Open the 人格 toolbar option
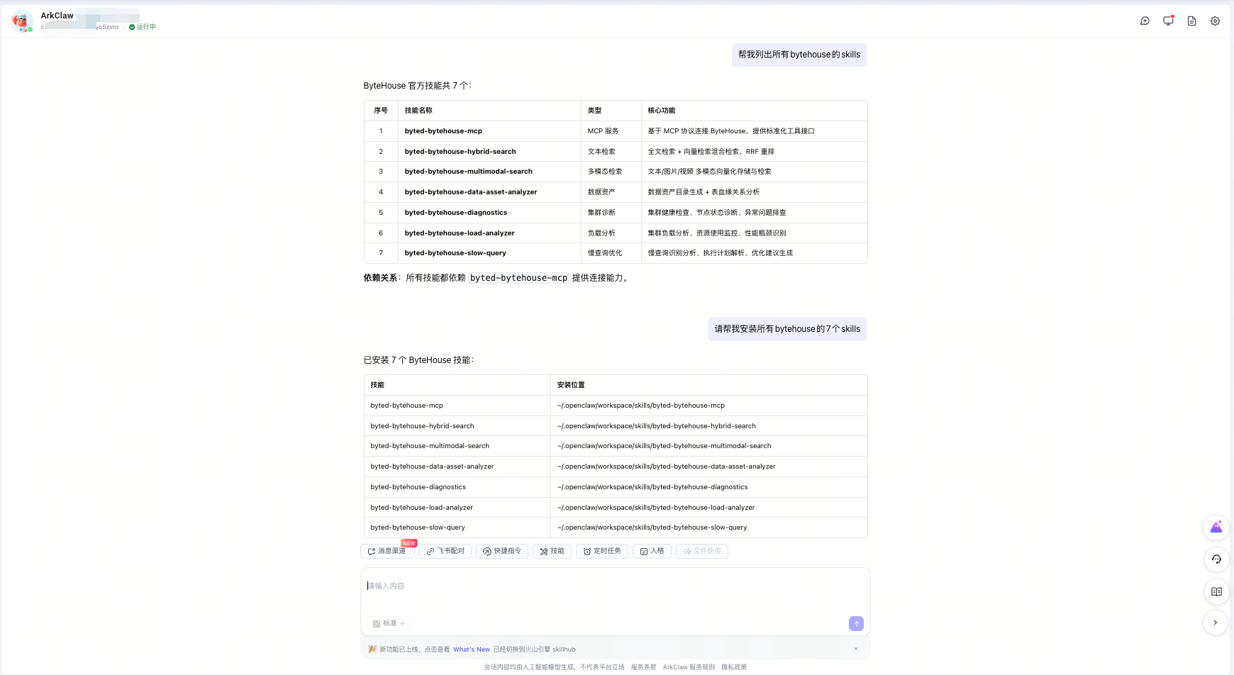 [x=652, y=551]
